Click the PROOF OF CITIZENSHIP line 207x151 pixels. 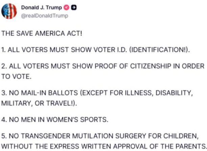click(x=103, y=66)
